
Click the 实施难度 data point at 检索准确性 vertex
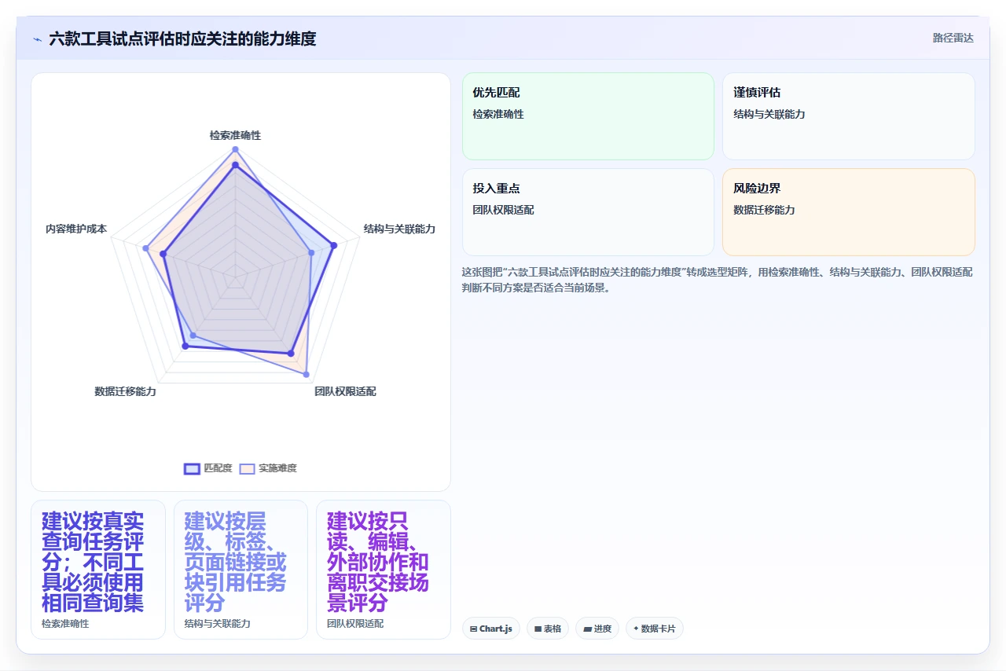click(235, 149)
